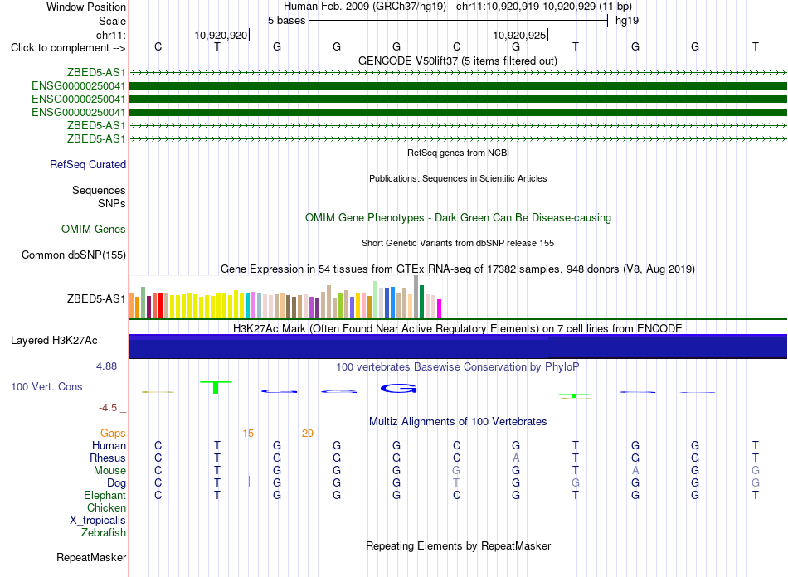The image size is (788, 577).
Task: Click the grayed A in the Rhesus row
Action: pos(516,458)
